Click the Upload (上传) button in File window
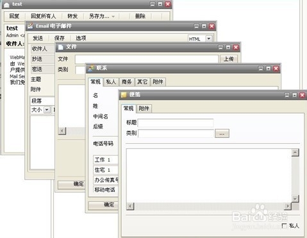Image resolution: width=307 pixels, height=238 pixels. [229, 59]
